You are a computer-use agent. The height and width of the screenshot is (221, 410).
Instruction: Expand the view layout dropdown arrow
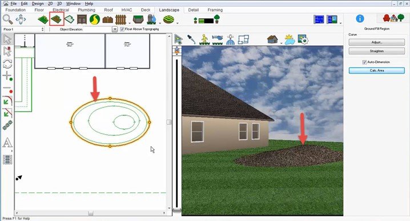tap(340, 23)
